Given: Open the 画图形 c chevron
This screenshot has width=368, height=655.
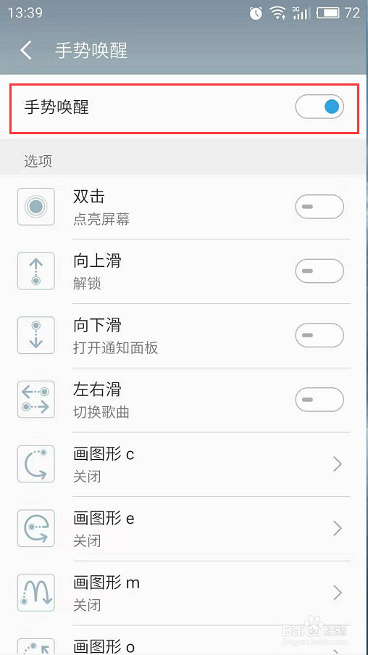Looking at the screenshot, I should tap(338, 464).
